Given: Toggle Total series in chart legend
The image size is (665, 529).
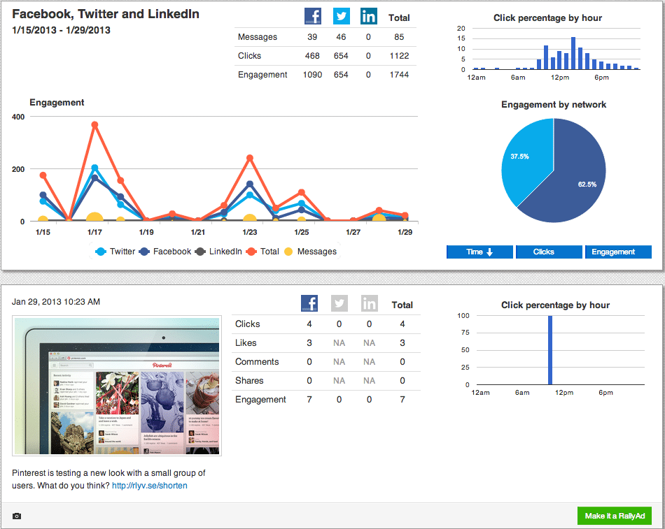Looking at the screenshot, I should point(263,252).
